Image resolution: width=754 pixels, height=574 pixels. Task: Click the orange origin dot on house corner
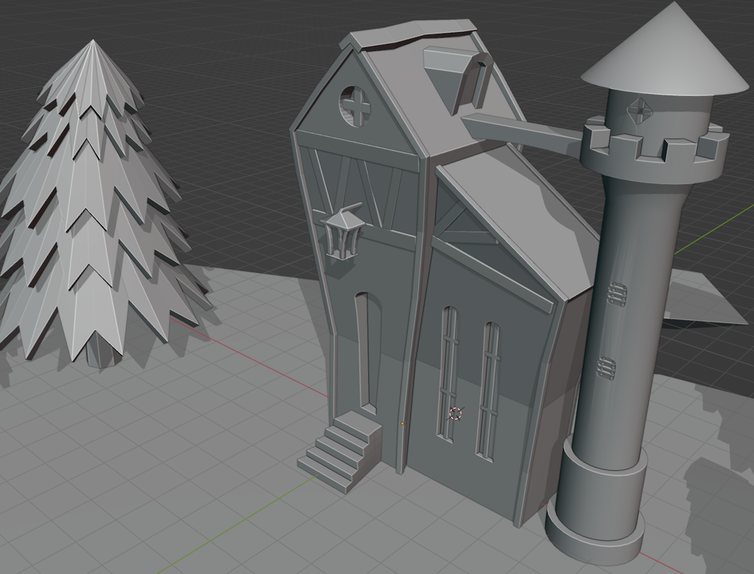pos(402,424)
